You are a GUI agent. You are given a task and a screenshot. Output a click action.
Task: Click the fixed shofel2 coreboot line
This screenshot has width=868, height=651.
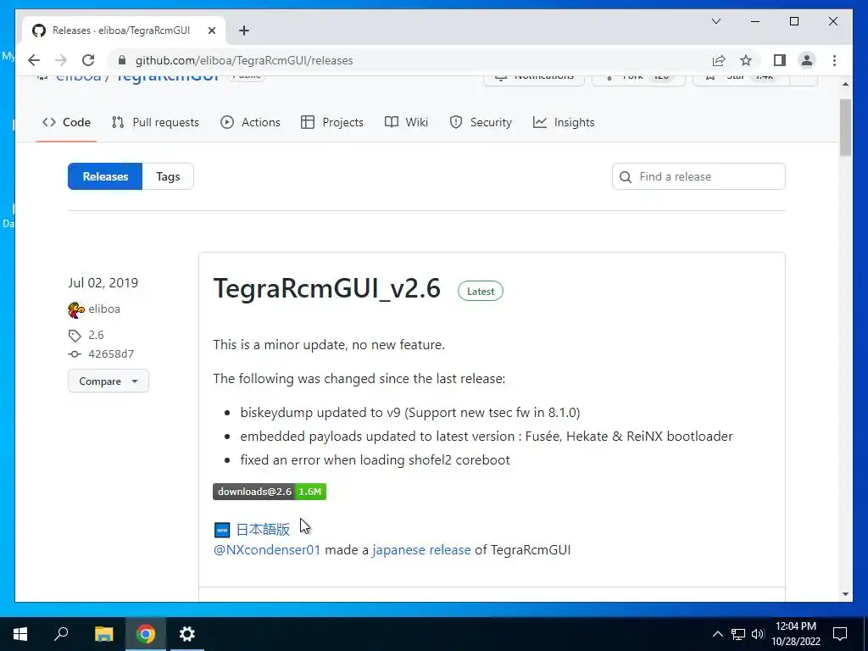(375, 460)
